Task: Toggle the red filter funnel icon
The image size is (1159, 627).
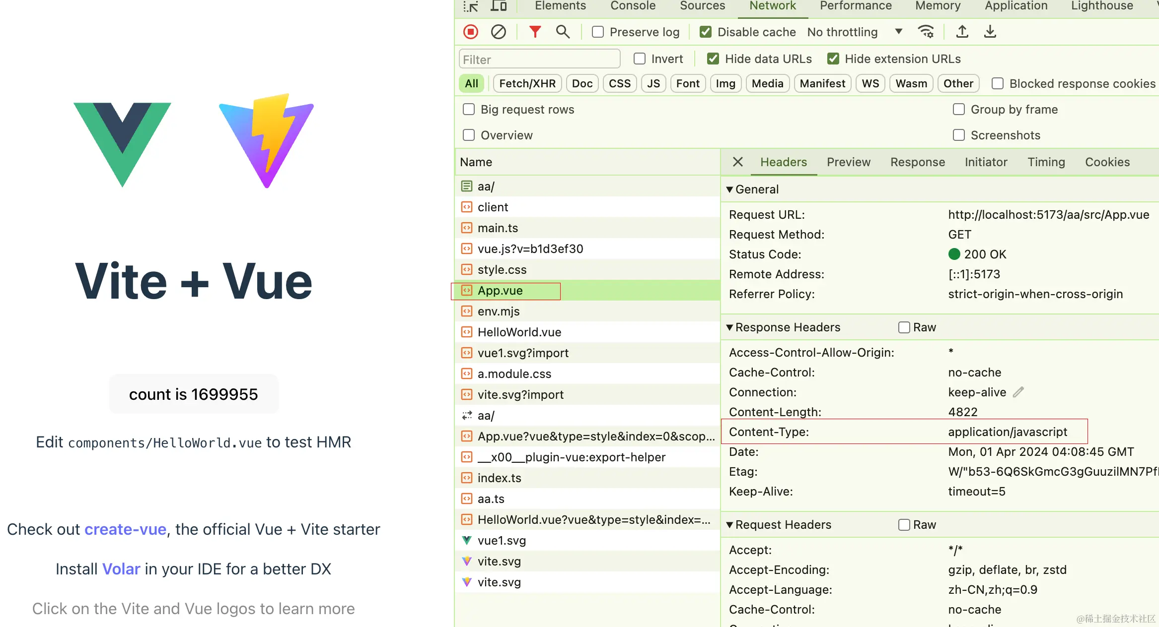Action: [535, 32]
